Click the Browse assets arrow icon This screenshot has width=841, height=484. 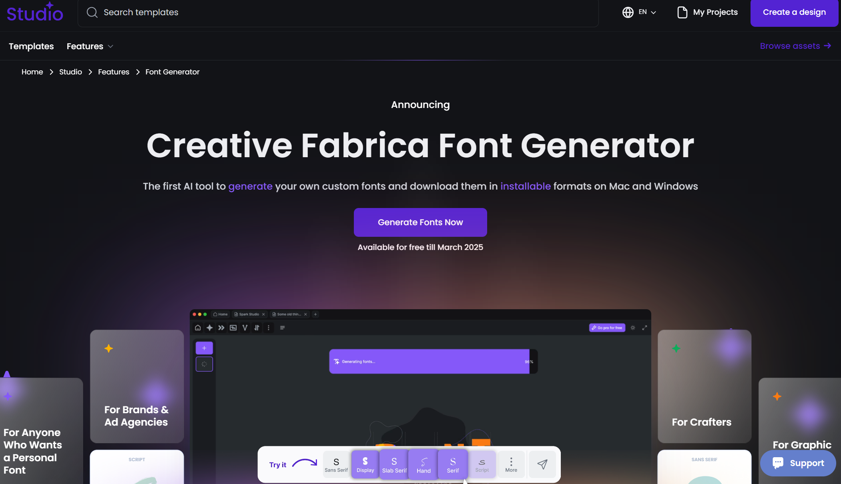(828, 46)
